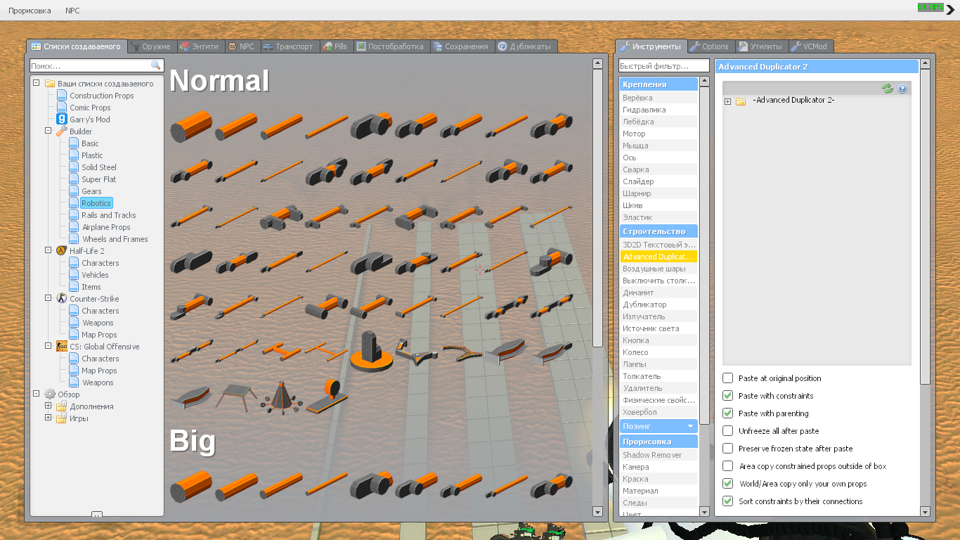Screen dimensions: 960x540
Task: Expand the Дополнения tree node
Action: coord(48,406)
